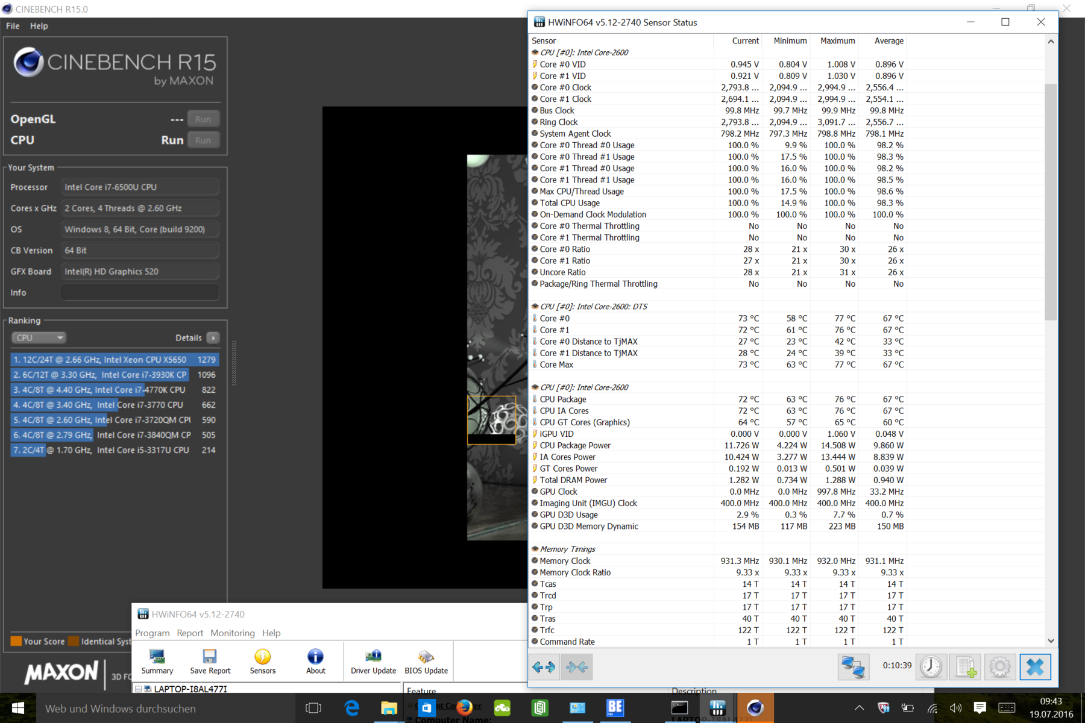Viewport: 1085px width, 723px height.
Task: Select the Core #0 Clock sensor row
Action: pyautogui.click(x=718, y=88)
